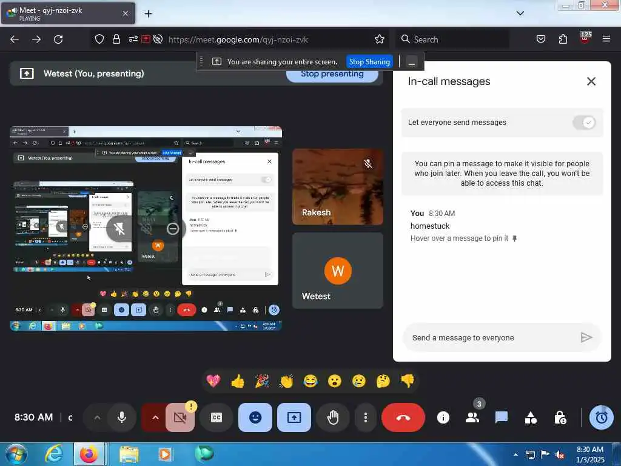Viewport: 621px width, 466px height.
Task: Send the crying face reaction
Action: coord(359,381)
